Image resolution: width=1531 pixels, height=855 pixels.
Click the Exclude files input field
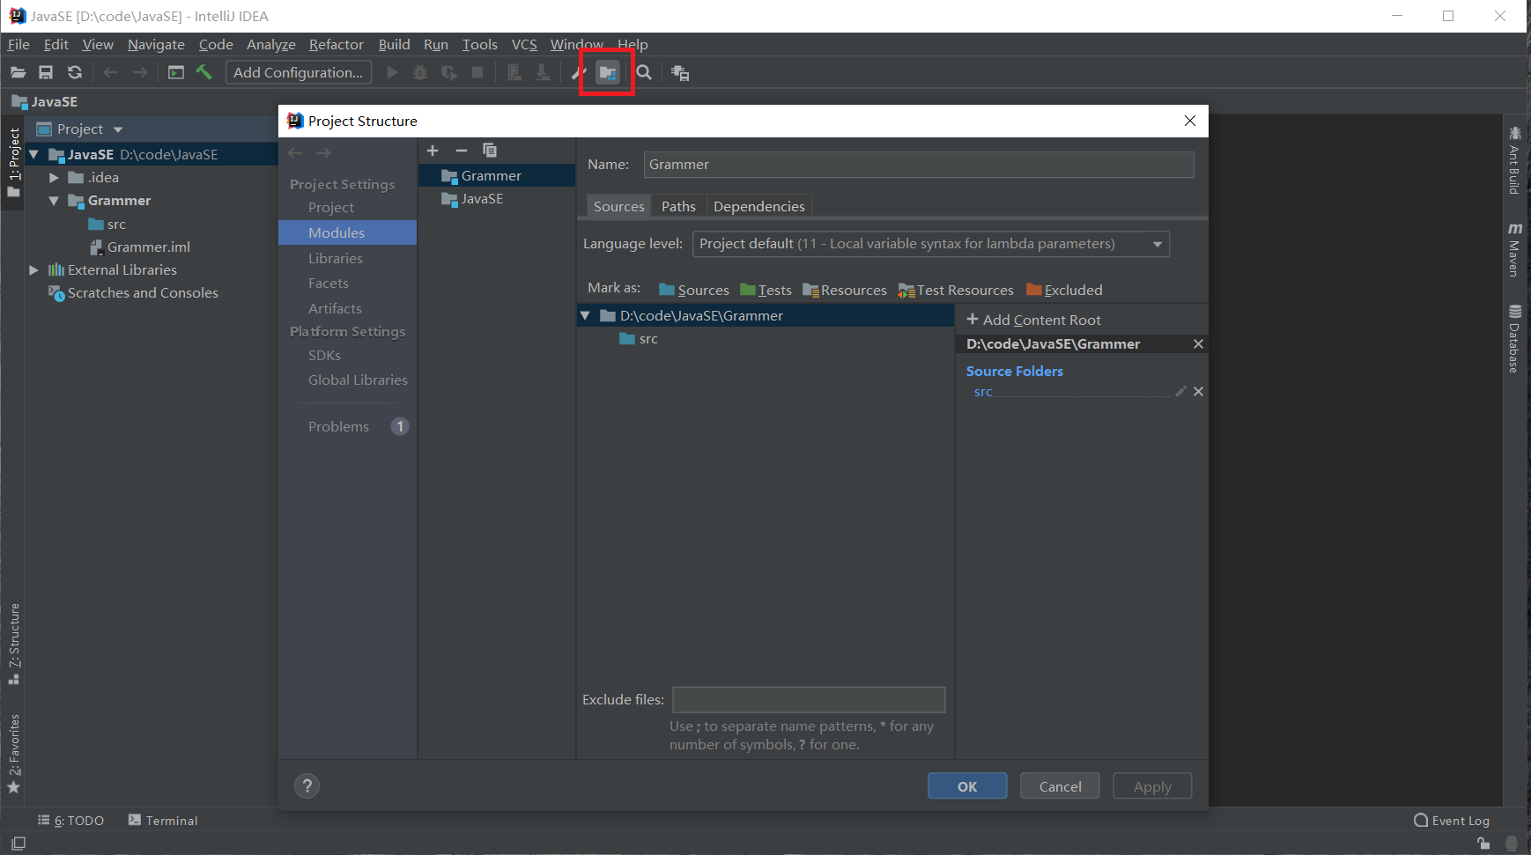pyautogui.click(x=809, y=700)
